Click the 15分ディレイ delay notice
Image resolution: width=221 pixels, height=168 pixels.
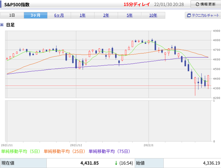pos(137,4)
